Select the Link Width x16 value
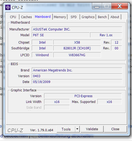 click(57, 102)
